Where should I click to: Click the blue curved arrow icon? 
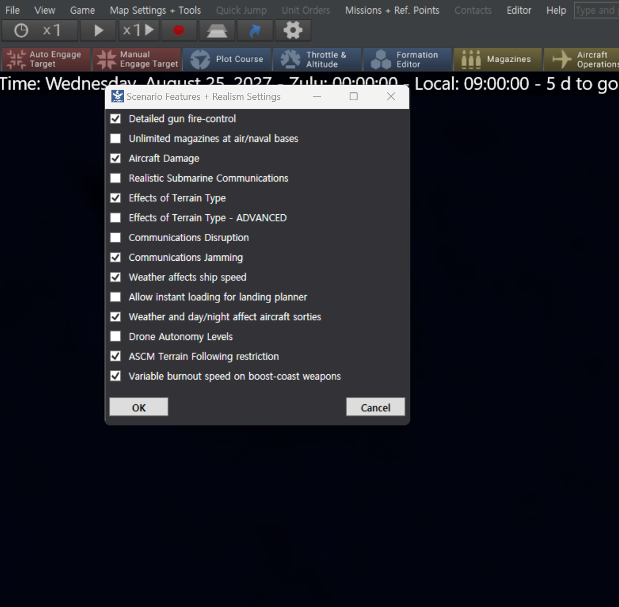click(255, 31)
